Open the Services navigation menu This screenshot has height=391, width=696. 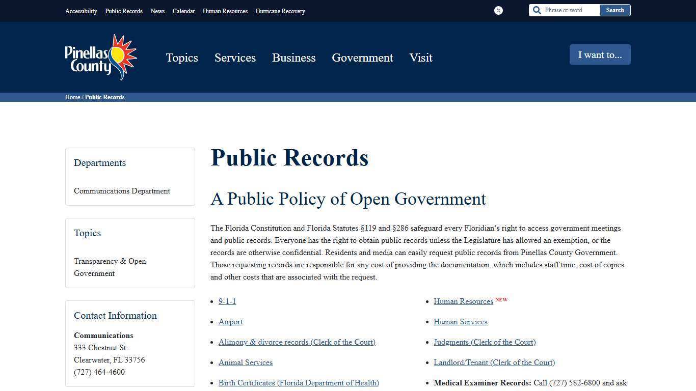point(235,58)
